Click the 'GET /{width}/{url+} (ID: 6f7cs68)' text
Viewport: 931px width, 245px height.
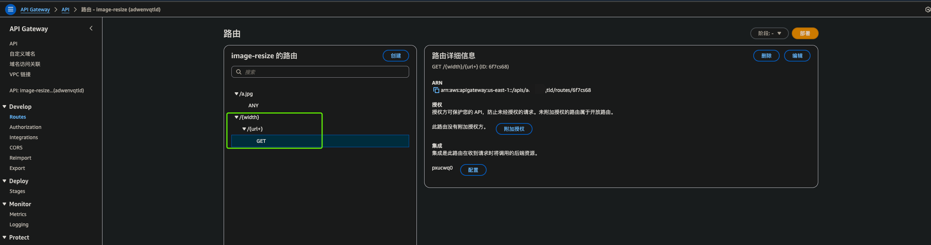coord(470,67)
